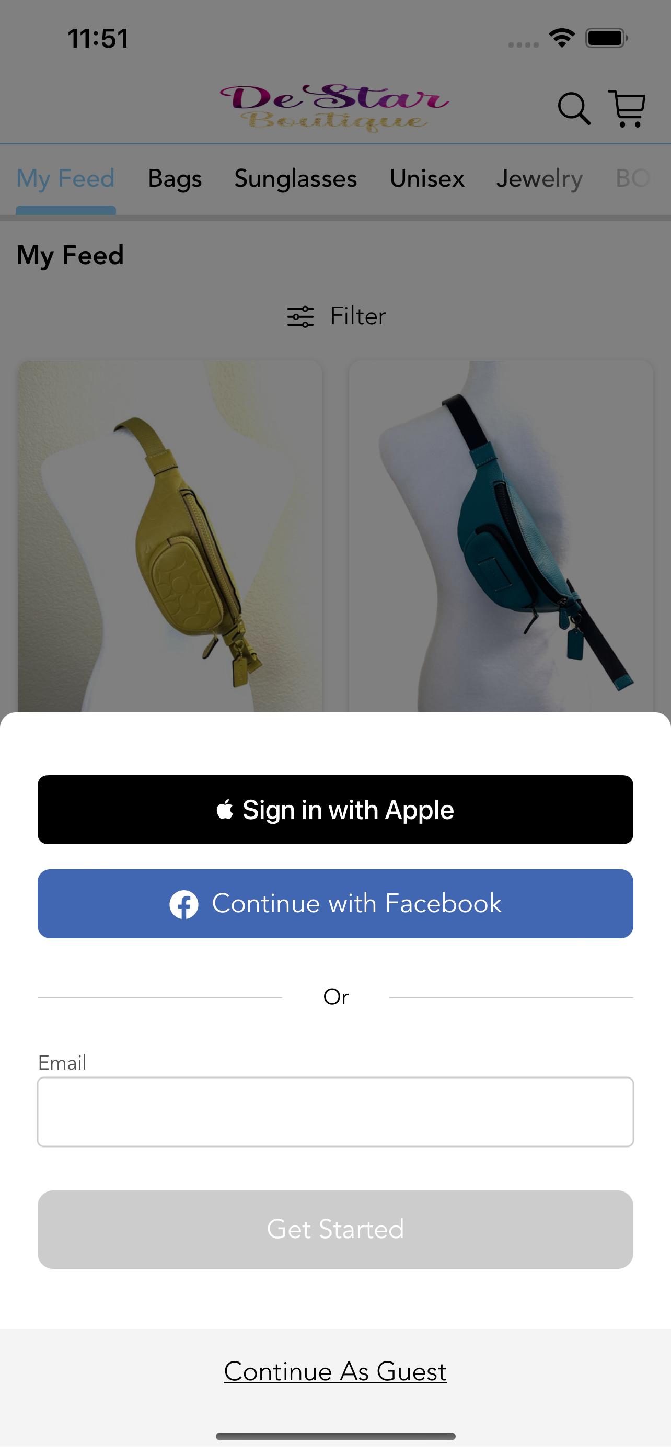
Task: Sign in with Apple
Action: (x=335, y=810)
